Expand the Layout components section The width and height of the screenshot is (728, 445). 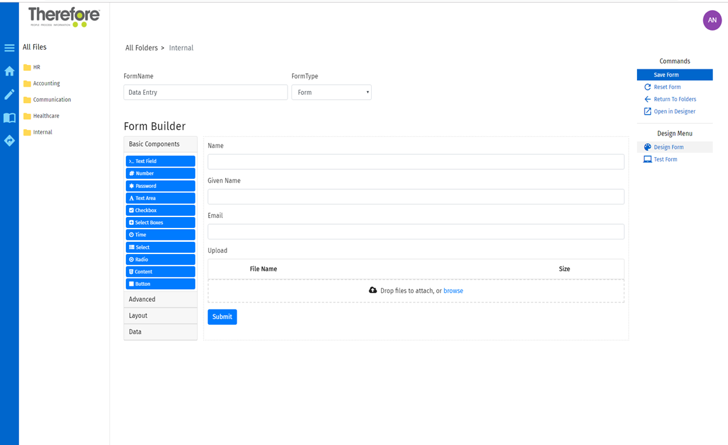pyautogui.click(x=160, y=315)
